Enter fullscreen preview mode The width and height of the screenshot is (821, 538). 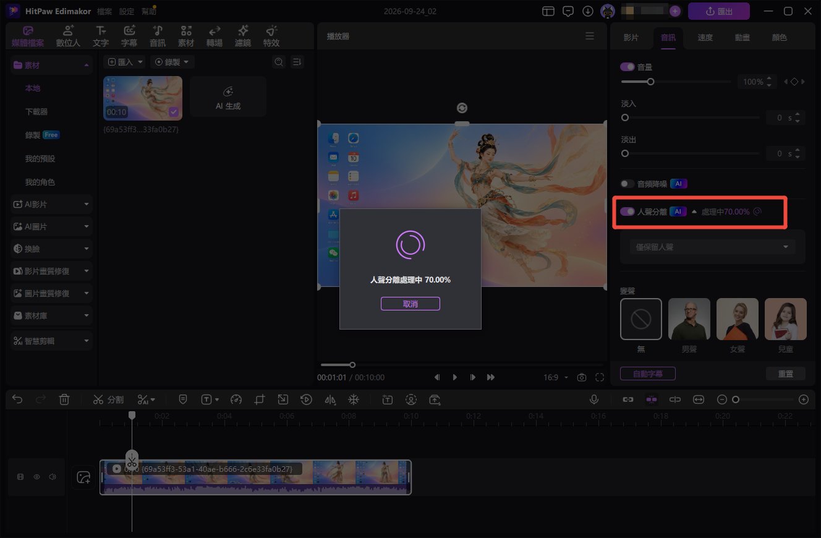[x=600, y=377]
